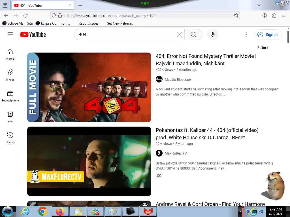Open Shorts in the sidebar
This screenshot has height=217, width=290.
[x=10, y=75]
